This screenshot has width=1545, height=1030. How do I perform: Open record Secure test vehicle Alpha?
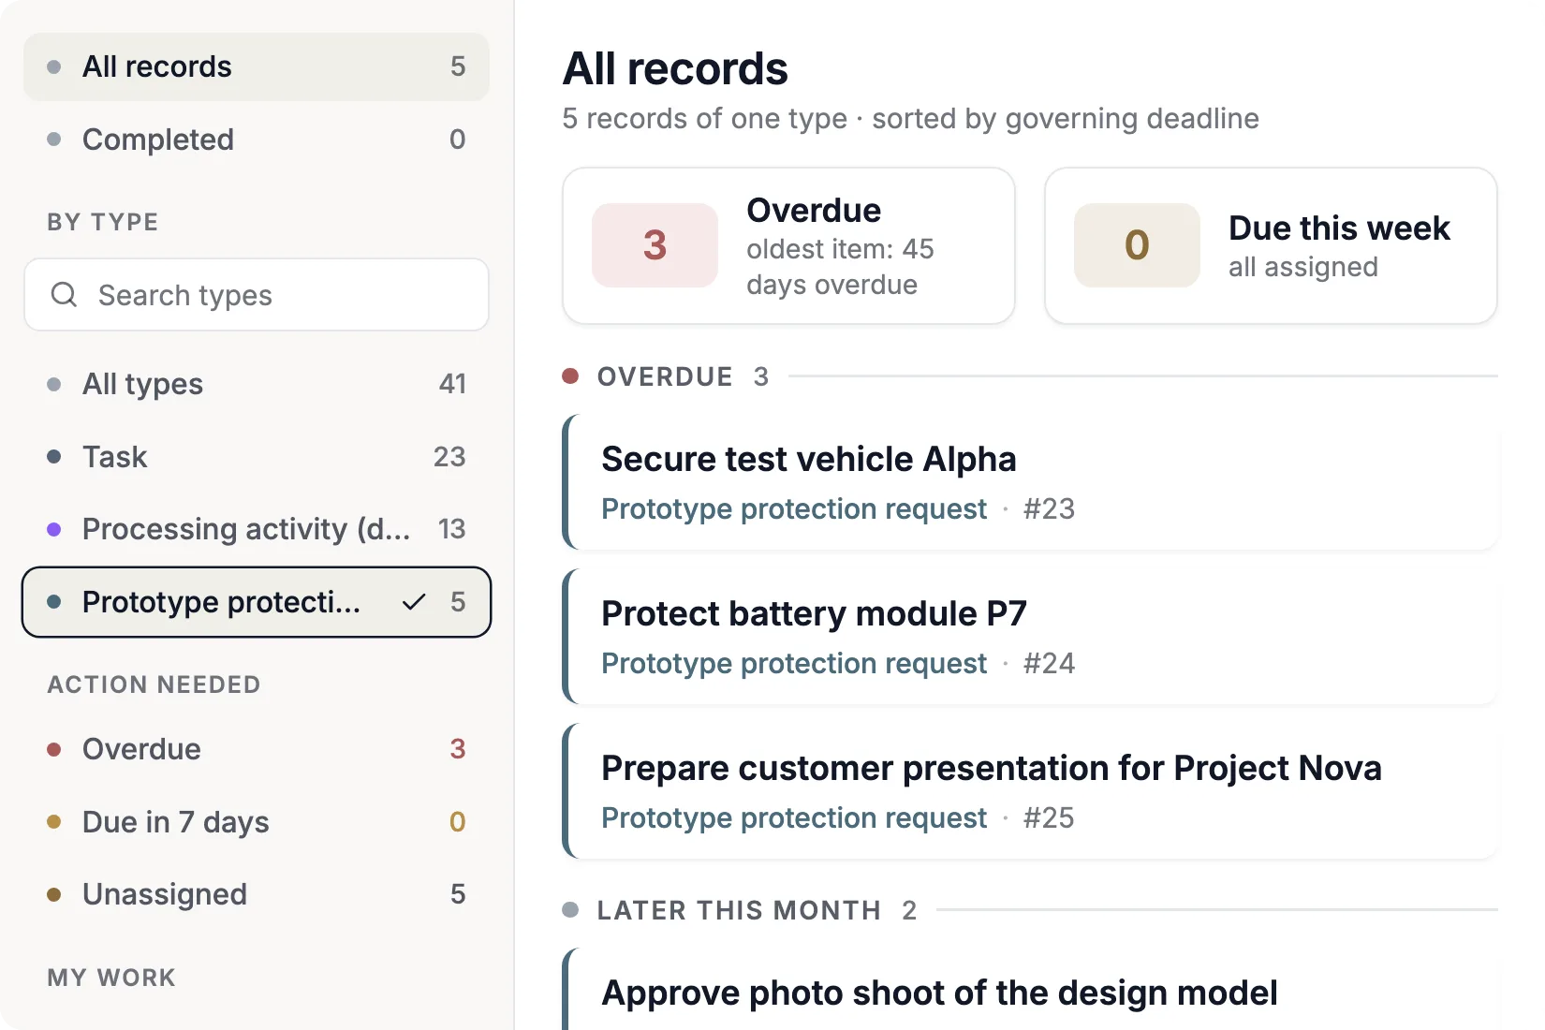(x=1030, y=482)
